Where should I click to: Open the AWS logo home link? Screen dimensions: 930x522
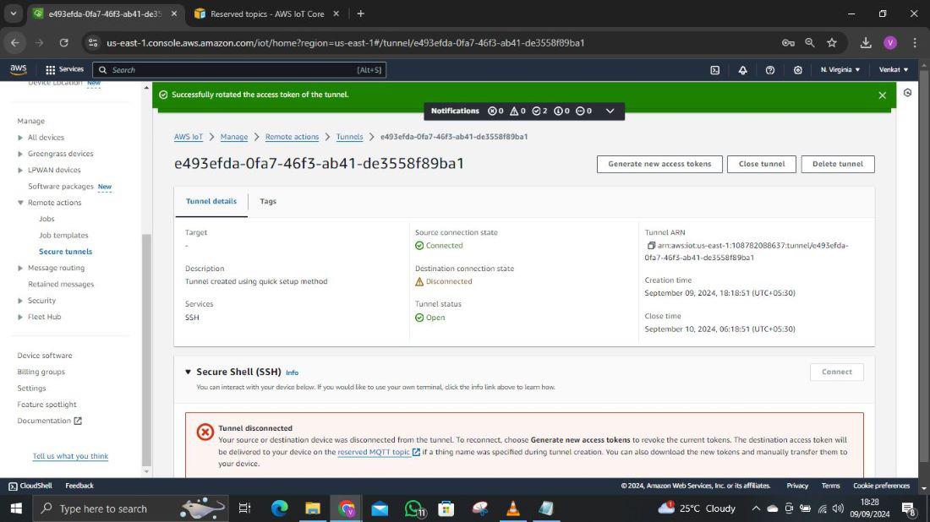[19, 69]
